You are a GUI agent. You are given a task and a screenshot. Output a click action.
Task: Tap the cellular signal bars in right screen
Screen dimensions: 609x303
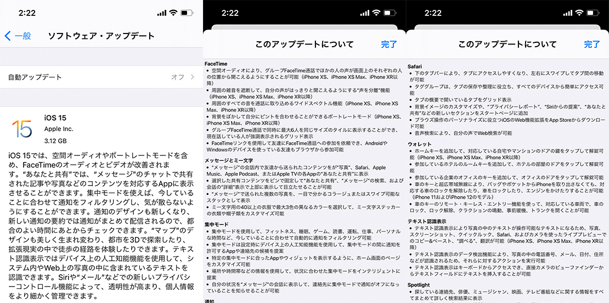click(568, 13)
